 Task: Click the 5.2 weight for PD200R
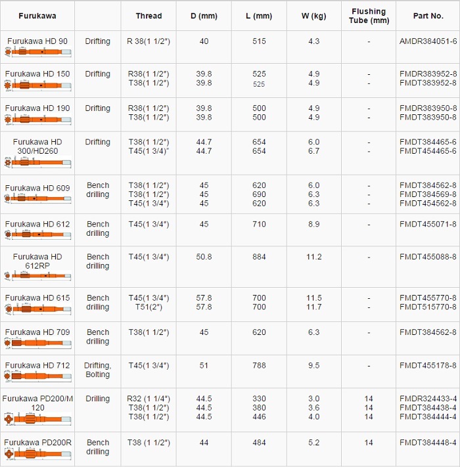(313, 443)
